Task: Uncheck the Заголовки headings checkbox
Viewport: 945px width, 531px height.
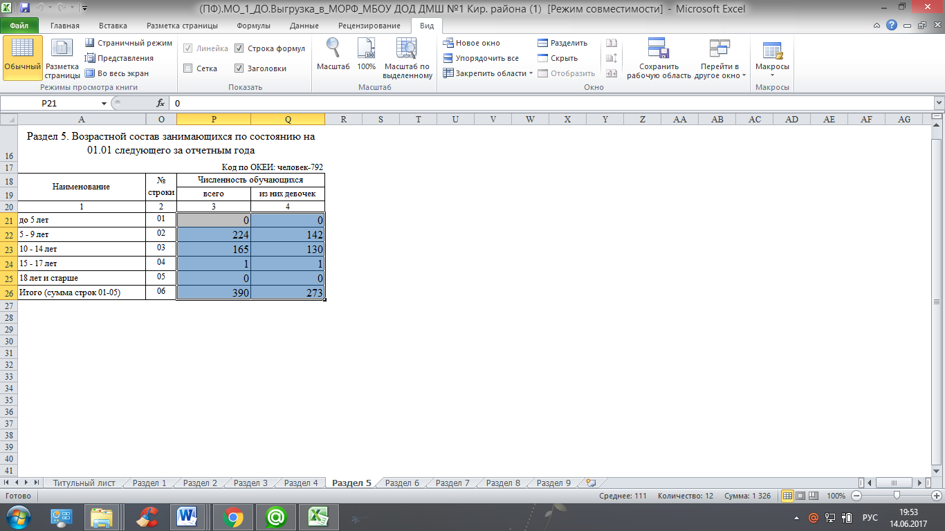Action: tap(239, 68)
